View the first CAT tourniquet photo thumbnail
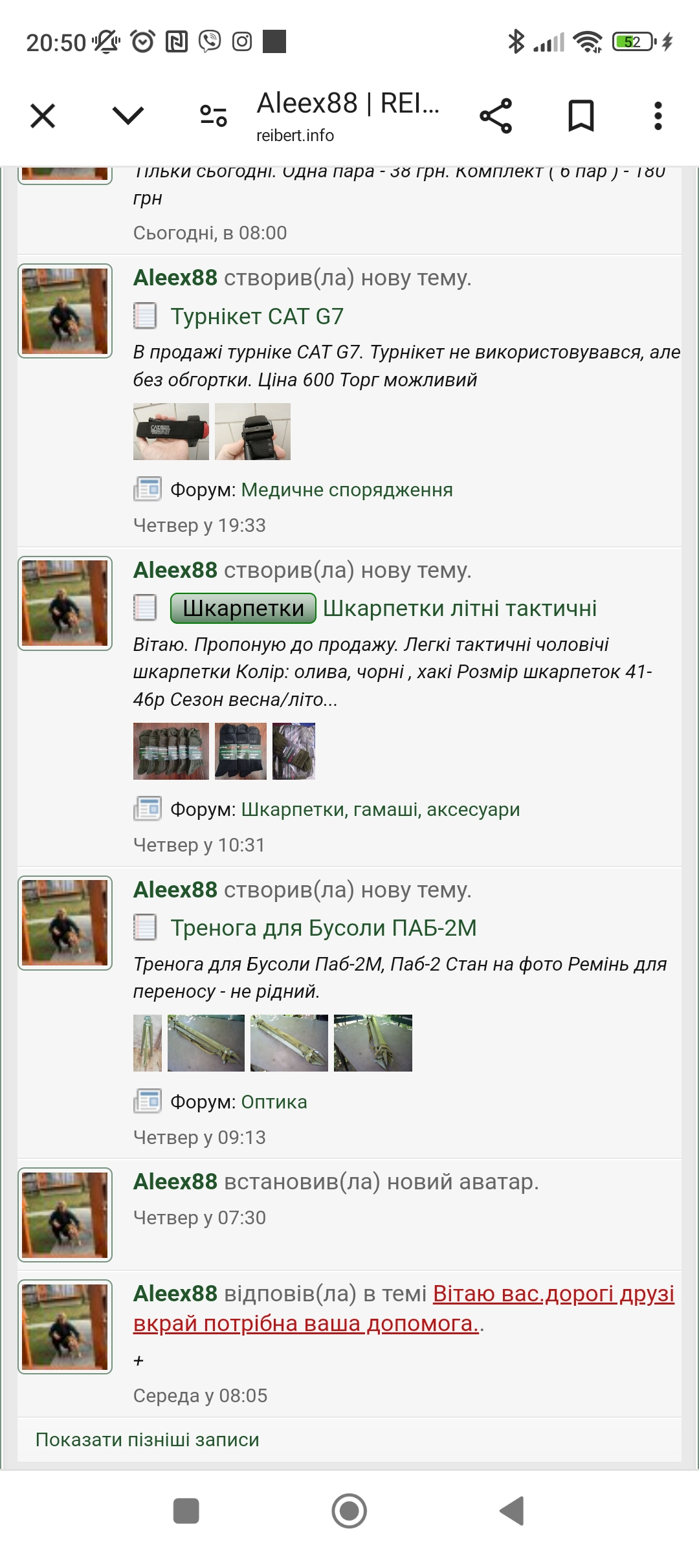The image size is (699, 1553). coord(171,432)
